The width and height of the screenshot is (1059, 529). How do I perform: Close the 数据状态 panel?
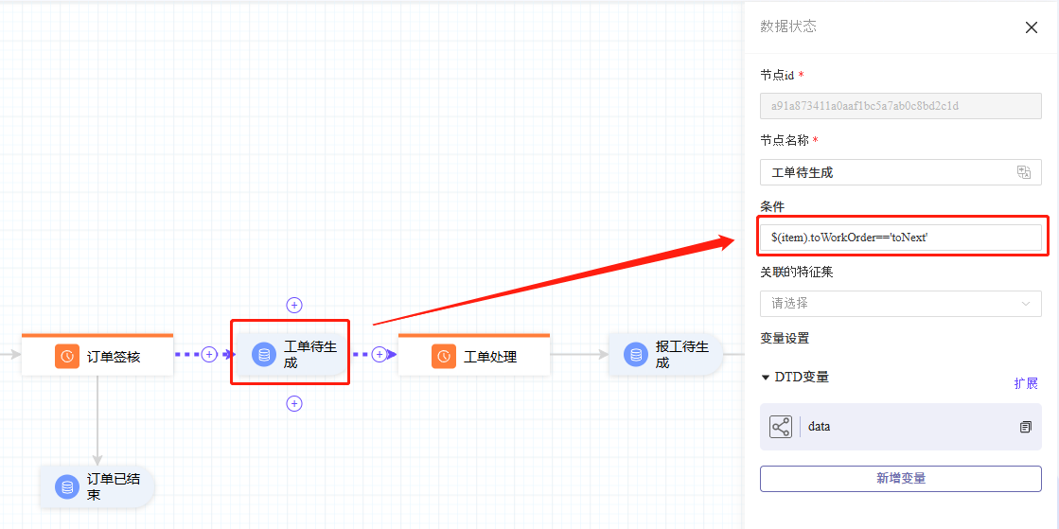tap(1032, 27)
